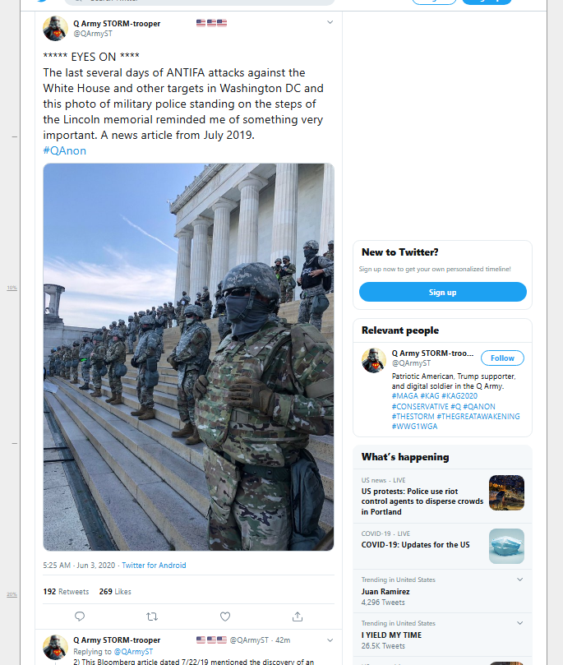Click avatar on the reply tweet
Screen dimensions: 563x665
[56, 647]
